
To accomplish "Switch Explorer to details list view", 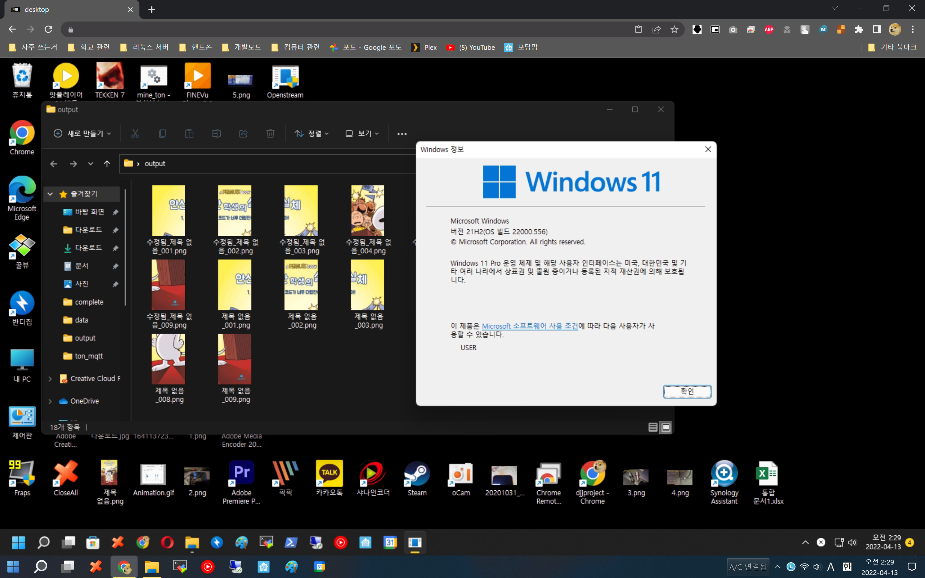I will pyautogui.click(x=653, y=427).
